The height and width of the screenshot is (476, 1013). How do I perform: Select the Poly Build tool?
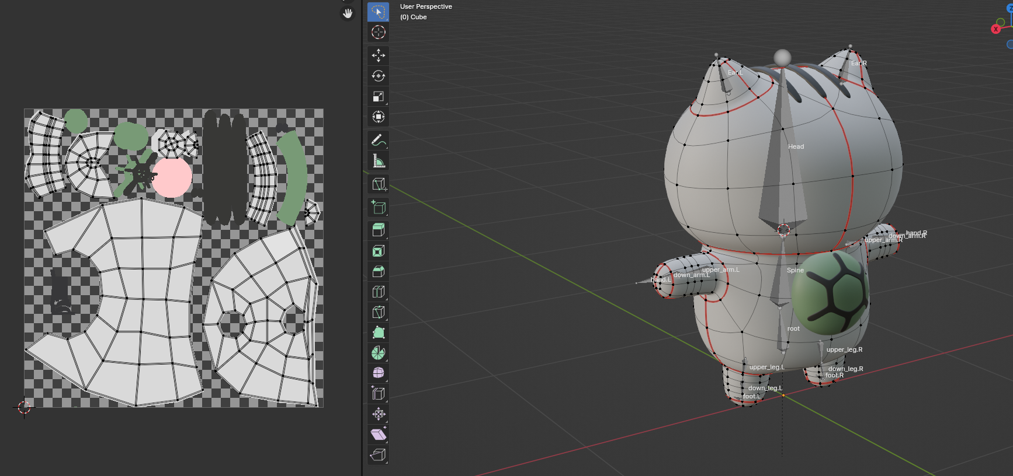tap(378, 332)
